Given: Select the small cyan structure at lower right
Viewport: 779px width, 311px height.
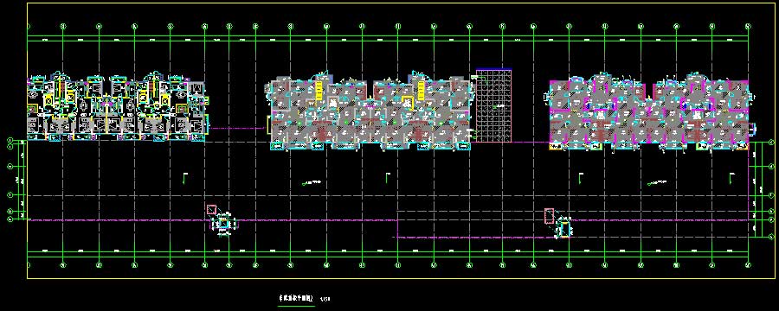Looking at the screenshot, I should coord(564,229).
